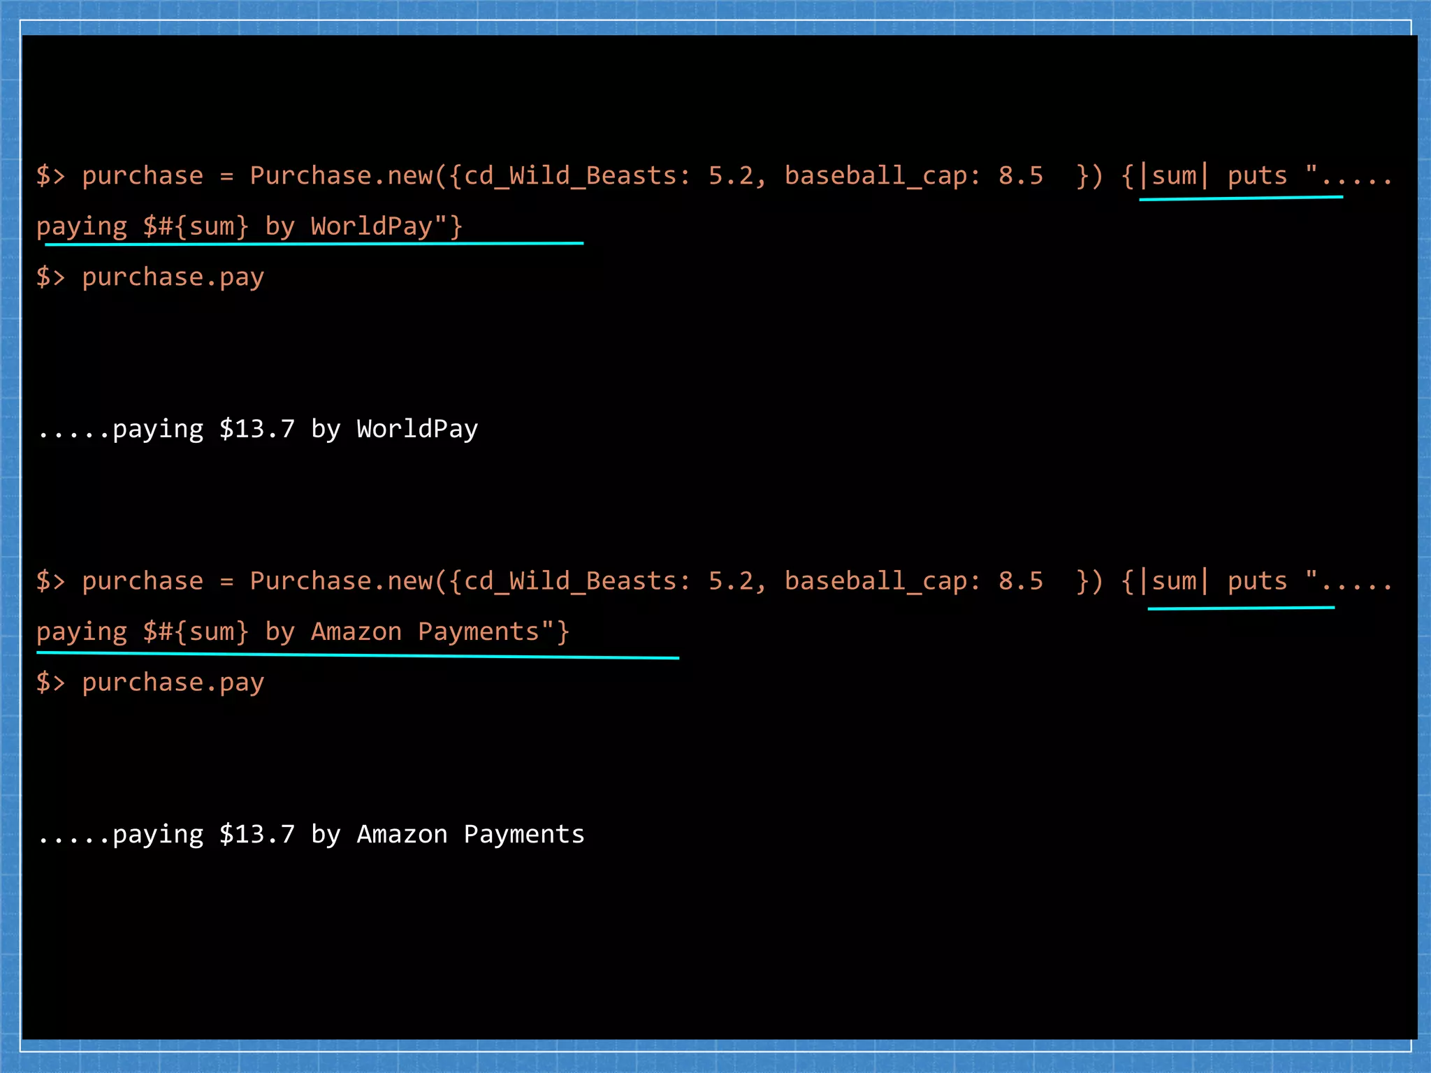Image resolution: width=1431 pixels, height=1073 pixels.
Task: Click |sum| block parameter in upper command
Action: click(1174, 176)
